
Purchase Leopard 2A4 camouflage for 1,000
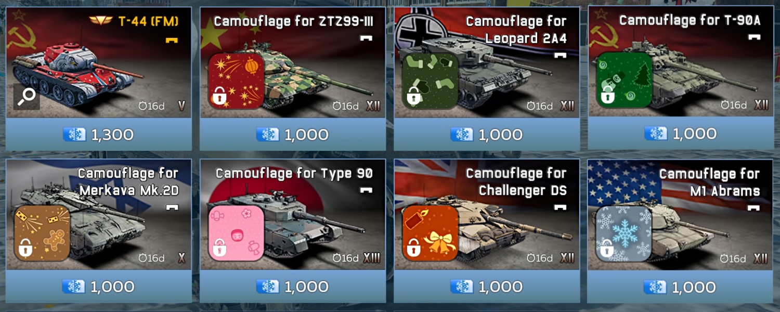click(487, 135)
